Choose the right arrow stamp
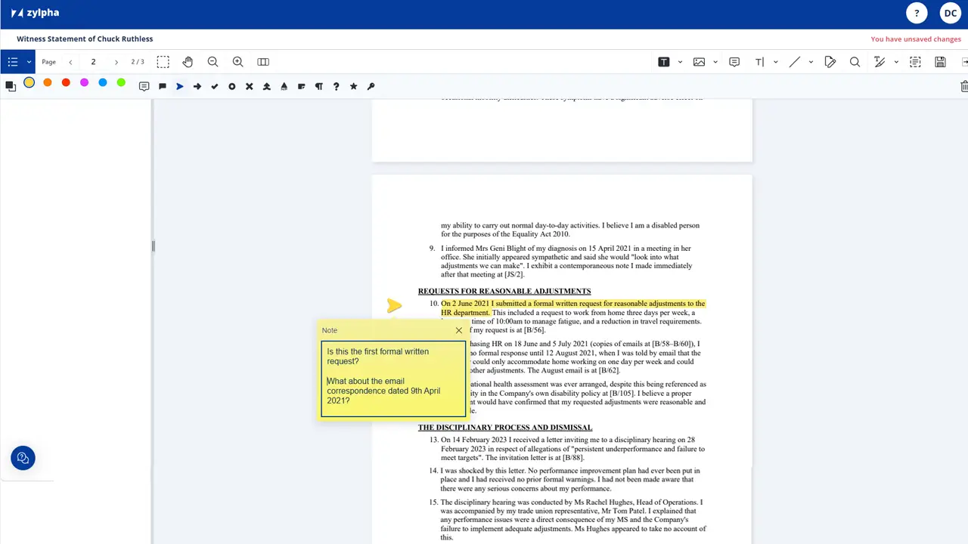968x544 pixels. click(x=197, y=86)
